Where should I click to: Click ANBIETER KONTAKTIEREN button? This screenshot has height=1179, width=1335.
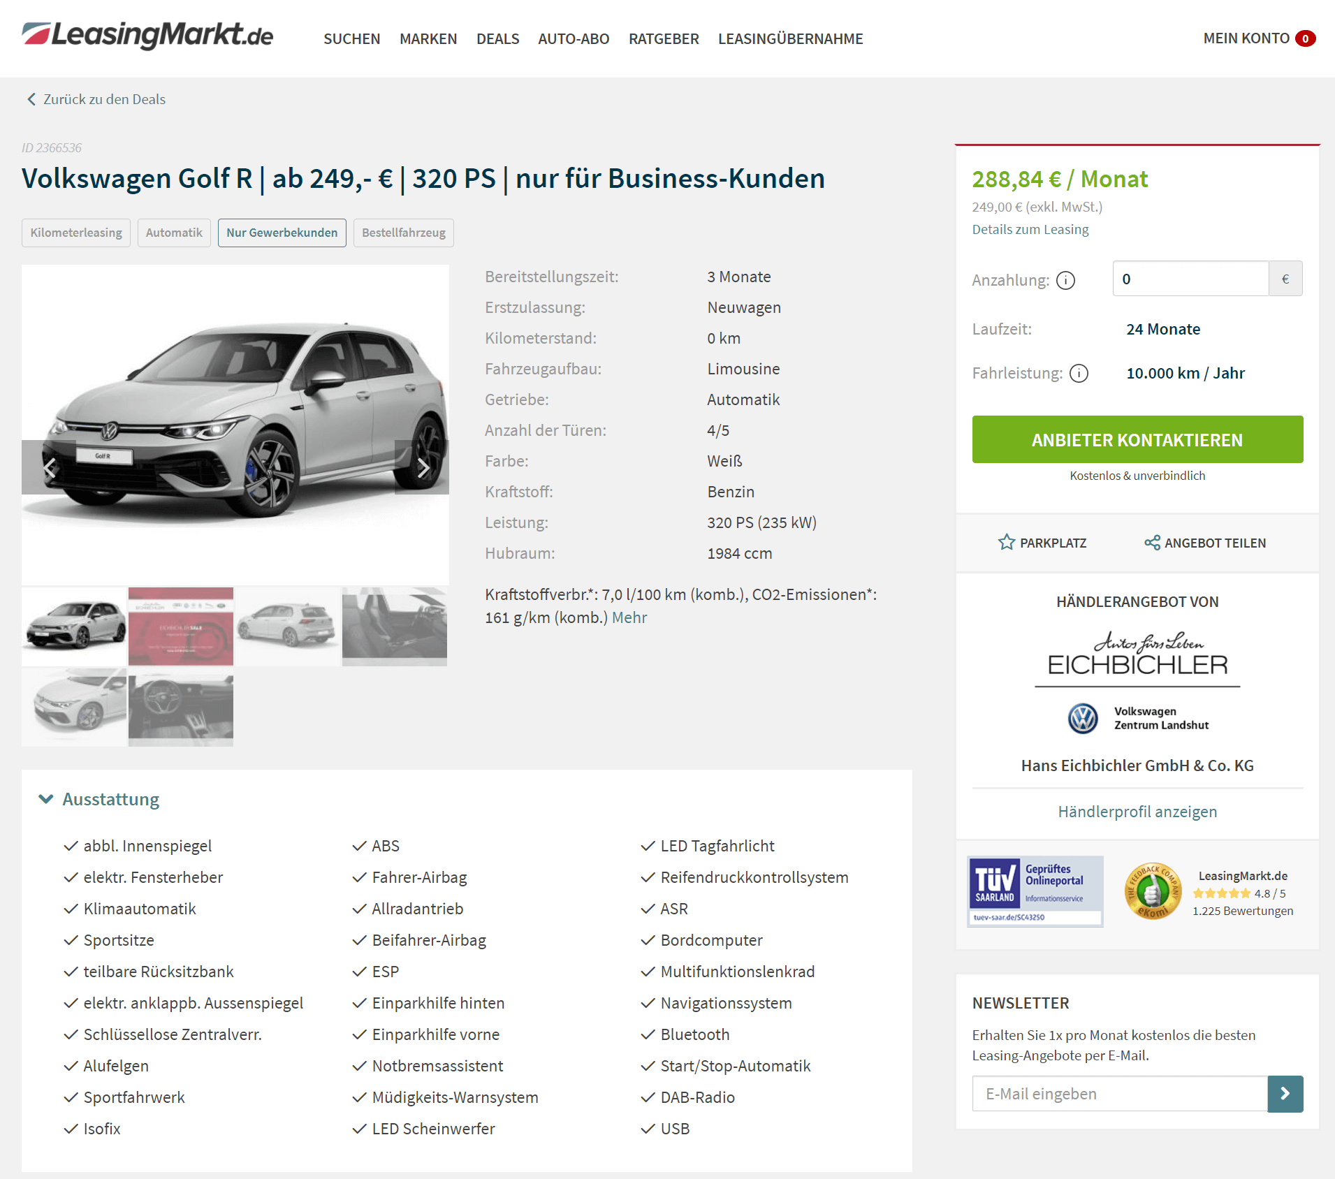(x=1137, y=439)
